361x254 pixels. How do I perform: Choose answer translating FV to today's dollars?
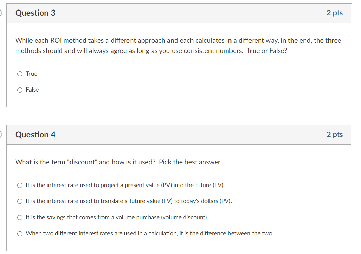[20, 201]
